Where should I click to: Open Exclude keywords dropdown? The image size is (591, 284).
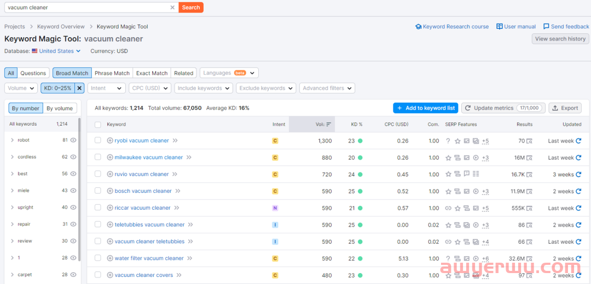pyautogui.click(x=266, y=88)
